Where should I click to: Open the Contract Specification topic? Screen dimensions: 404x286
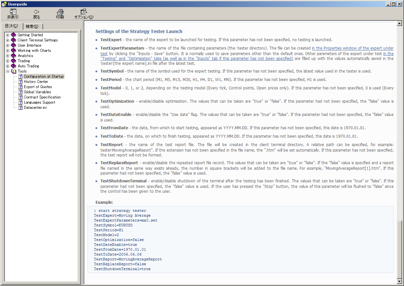coord(42,97)
